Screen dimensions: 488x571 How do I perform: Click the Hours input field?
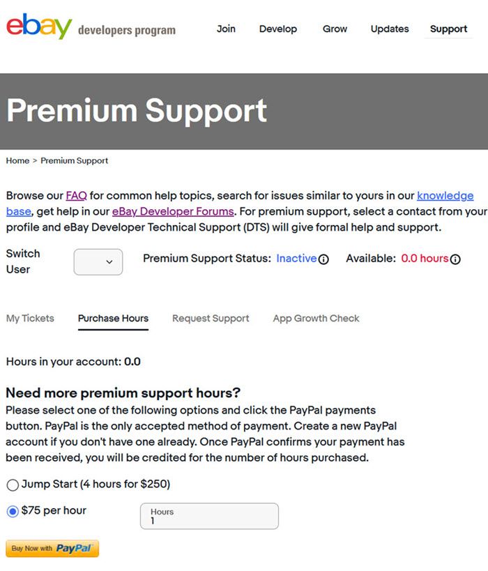[209, 517]
